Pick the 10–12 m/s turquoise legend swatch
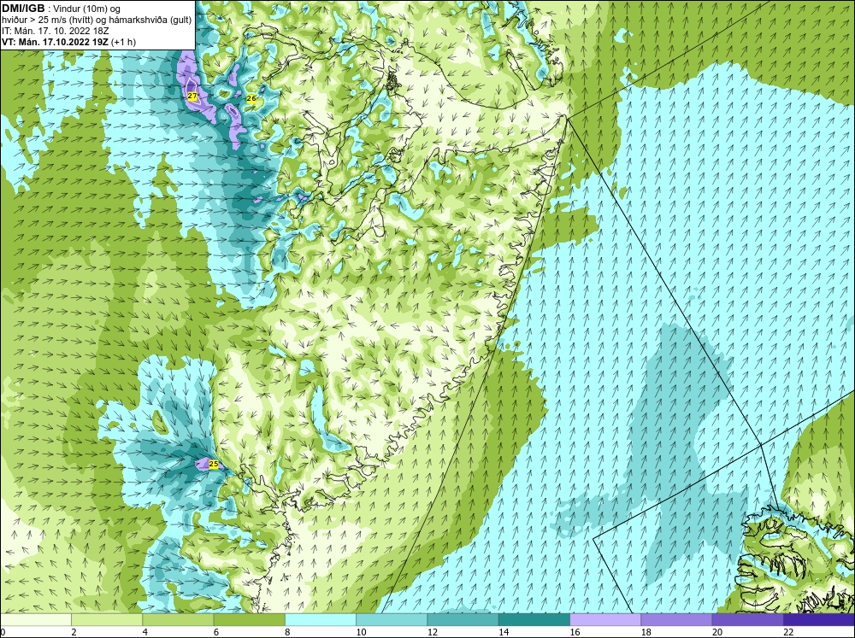 (392, 619)
